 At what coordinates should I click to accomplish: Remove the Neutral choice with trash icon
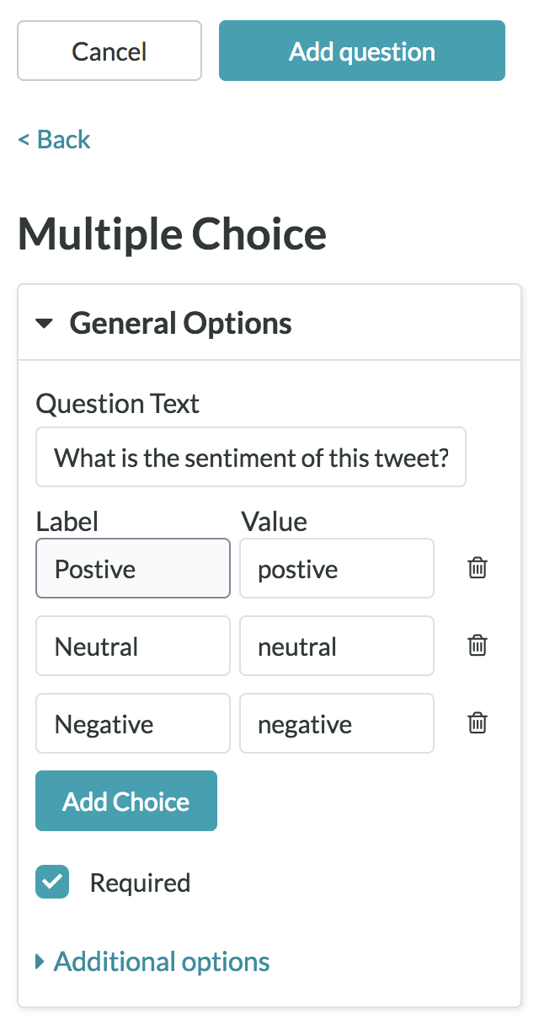point(478,646)
